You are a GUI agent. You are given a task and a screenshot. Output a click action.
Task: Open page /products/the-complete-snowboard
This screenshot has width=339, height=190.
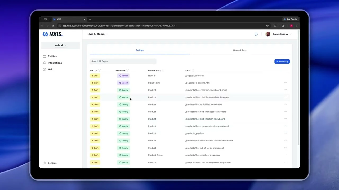(x=203, y=155)
